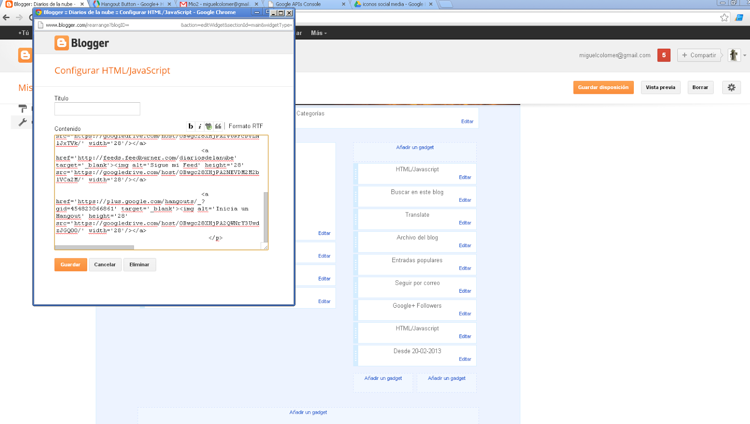This screenshot has width=750, height=424.
Task: Click the Google+ Followers gadget title
Action: tap(417, 306)
